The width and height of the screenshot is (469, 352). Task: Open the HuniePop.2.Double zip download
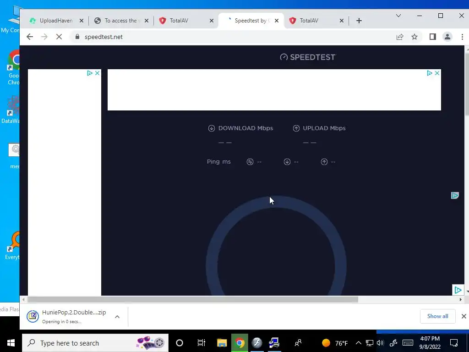pyautogui.click(x=67, y=316)
